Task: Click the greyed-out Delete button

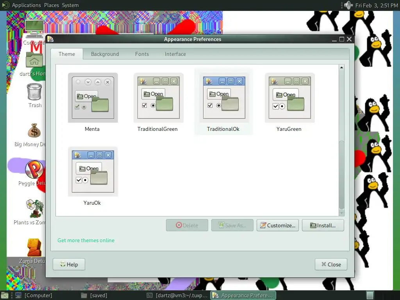Action: pos(187,225)
